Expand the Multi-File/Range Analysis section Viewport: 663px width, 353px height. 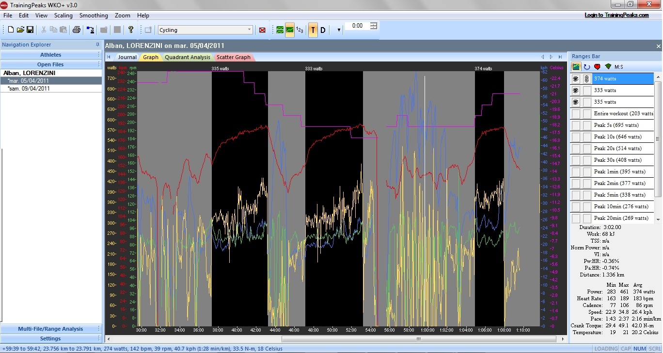point(51,329)
